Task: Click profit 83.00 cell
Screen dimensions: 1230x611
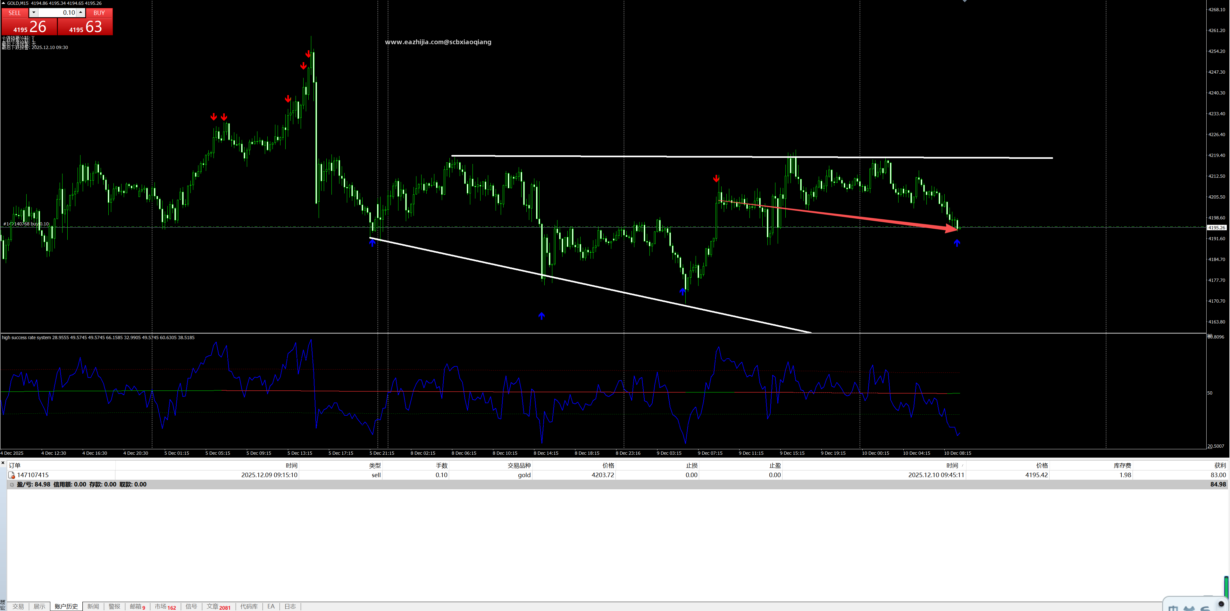Action: [1218, 475]
